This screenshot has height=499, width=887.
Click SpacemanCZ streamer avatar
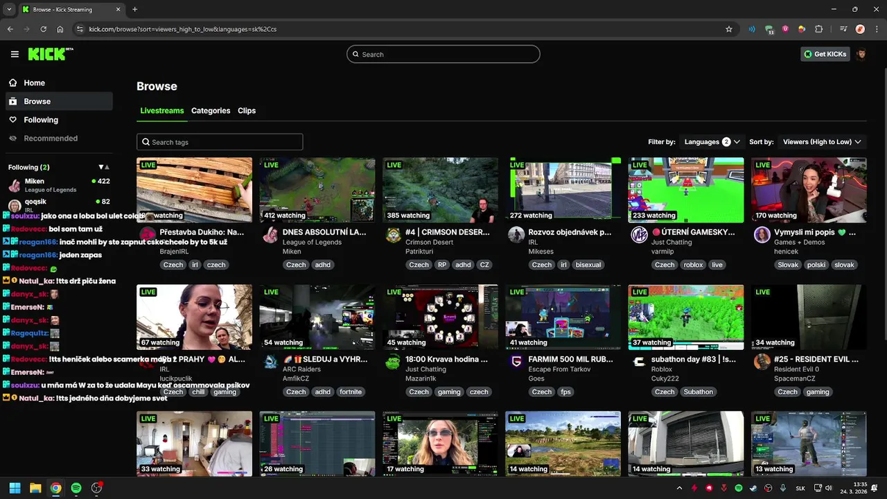(762, 362)
